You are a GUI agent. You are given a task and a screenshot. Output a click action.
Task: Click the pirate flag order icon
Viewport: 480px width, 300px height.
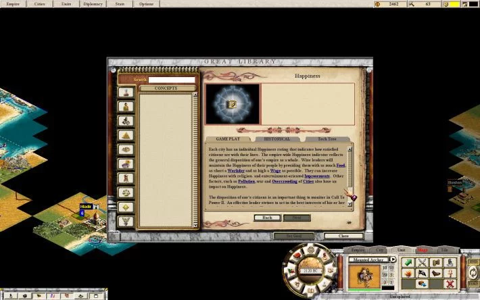[x=422, y=273]
